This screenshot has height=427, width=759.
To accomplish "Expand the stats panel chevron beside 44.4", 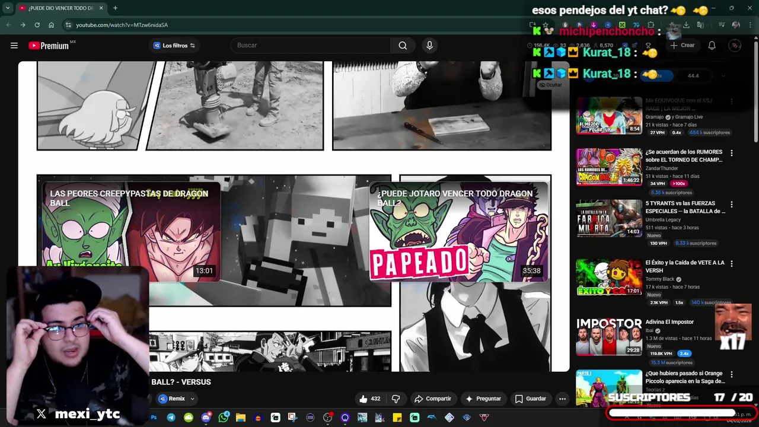I will click(723, 76).
